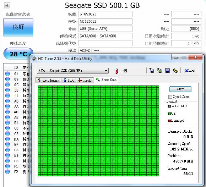206x187 pixels.
Task: Click the Seagate SSD 500.1 GB title
Action: (x=102, y=5)
